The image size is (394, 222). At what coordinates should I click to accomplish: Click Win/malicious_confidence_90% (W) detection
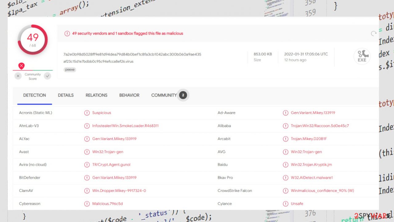[322, 191]
